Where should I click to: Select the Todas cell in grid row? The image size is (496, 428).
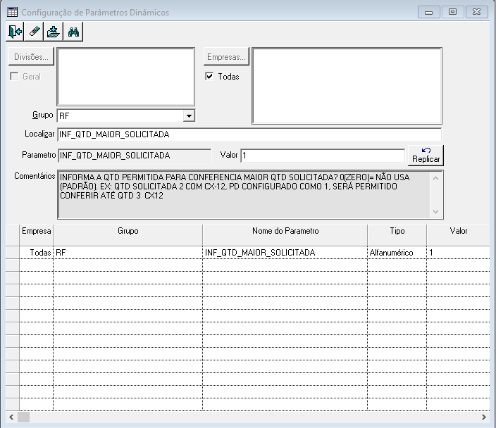(37, 253)
